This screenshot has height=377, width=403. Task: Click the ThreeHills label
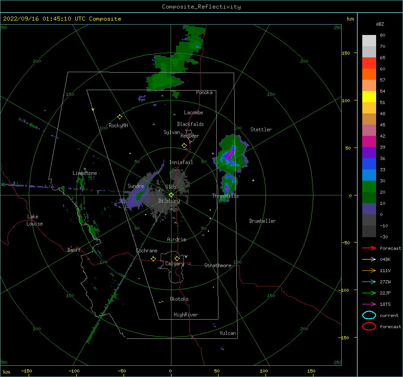pyautogui.click(x=225, y=196)
